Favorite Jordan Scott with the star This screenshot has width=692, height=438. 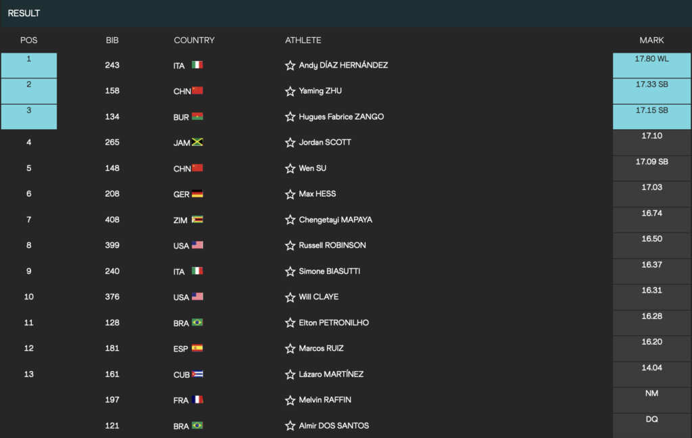coord(291,143)
